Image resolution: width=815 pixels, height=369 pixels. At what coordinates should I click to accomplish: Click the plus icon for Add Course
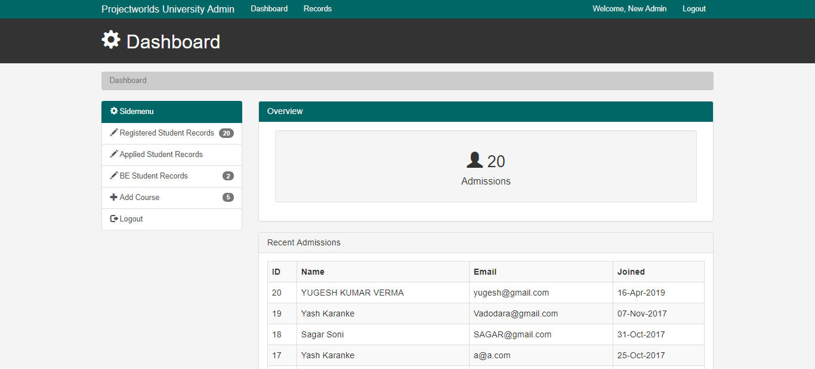(x=114, y=197)
